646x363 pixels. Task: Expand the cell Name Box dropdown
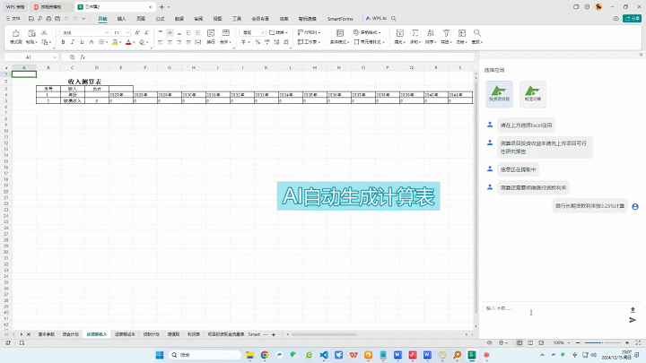coord(55,57)
